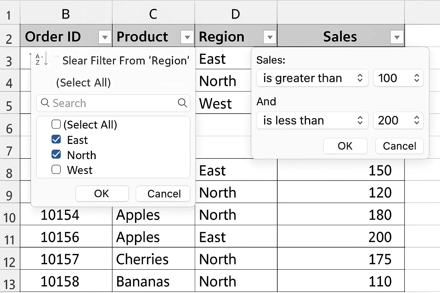The height and width of the screenshot is (293, 440).
Task: Open the Sales column filter arrow
Action: click(x=397, y=37)
